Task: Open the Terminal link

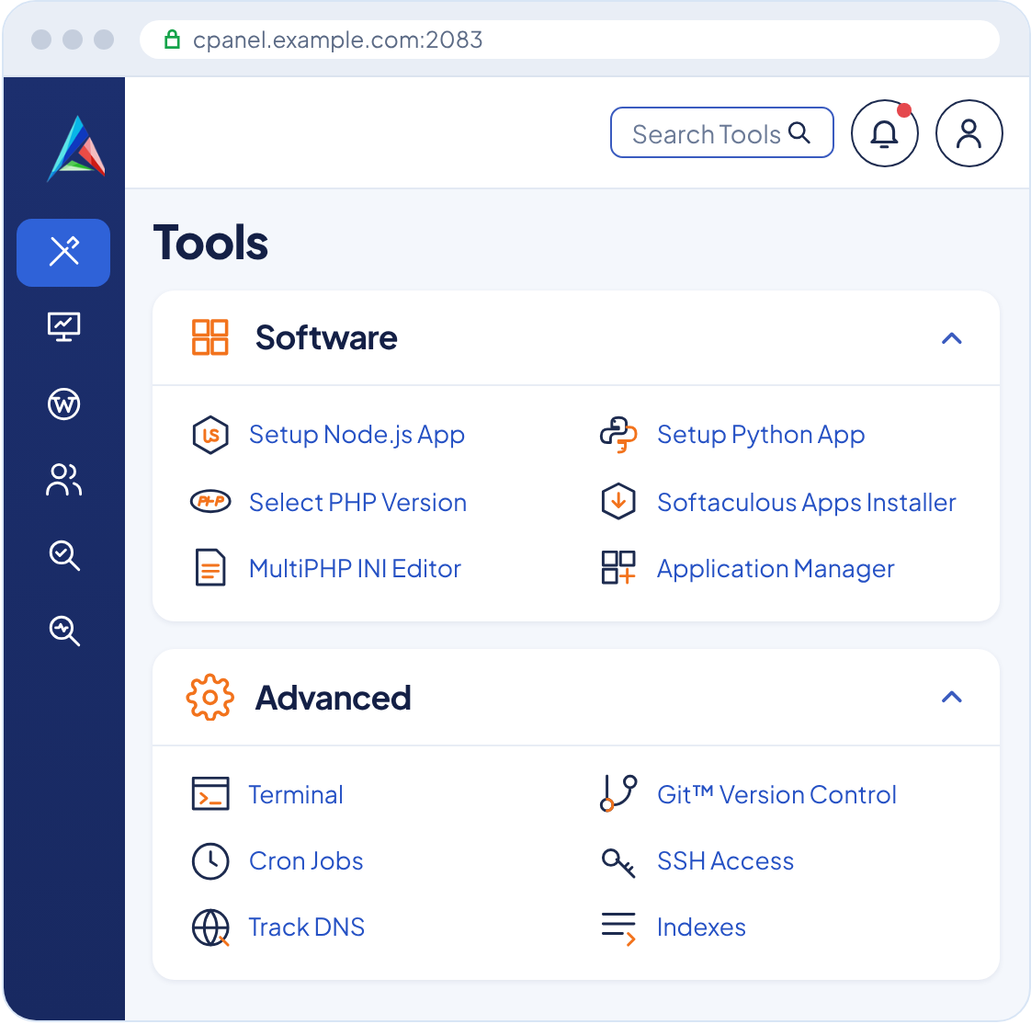Action: [x=296, y=795]
